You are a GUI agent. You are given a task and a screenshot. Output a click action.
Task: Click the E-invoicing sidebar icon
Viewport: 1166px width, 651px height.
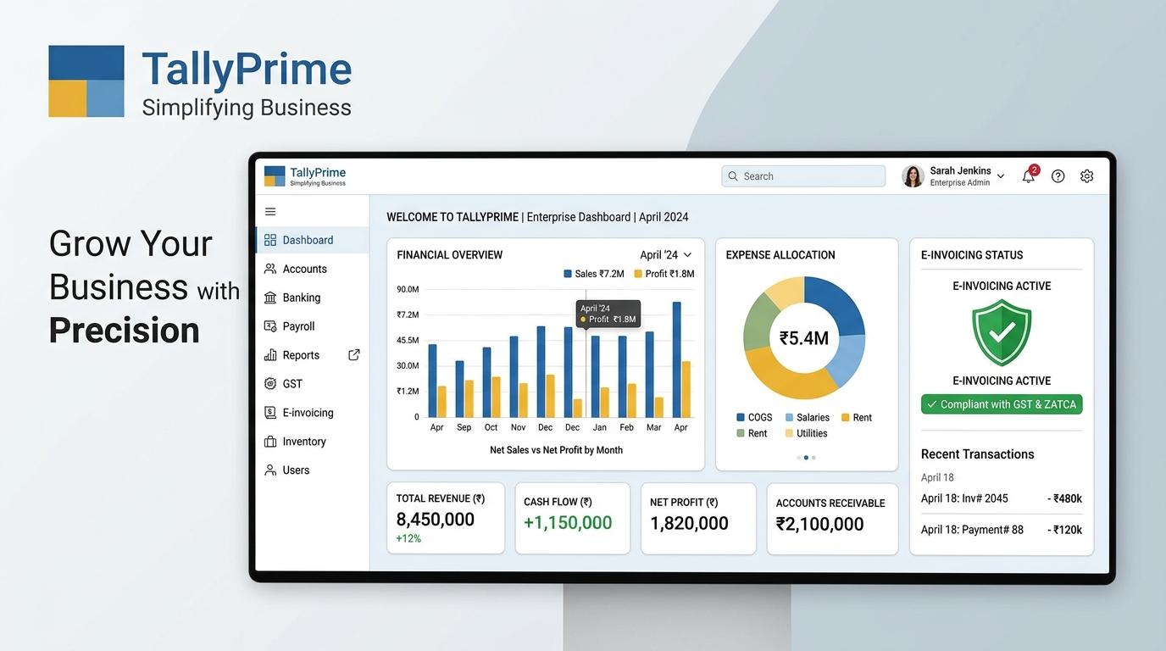[x=270, y=413]
